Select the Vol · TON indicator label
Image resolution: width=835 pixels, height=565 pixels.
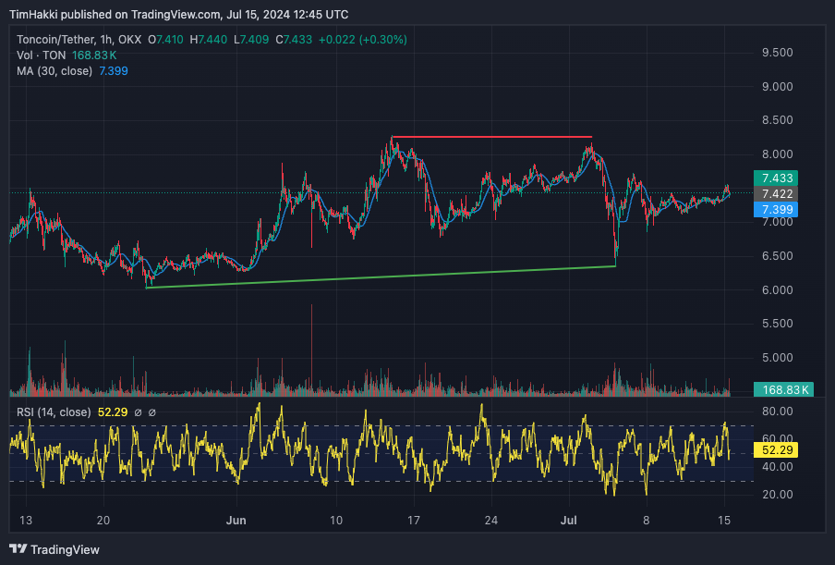[x=41, y=55]
